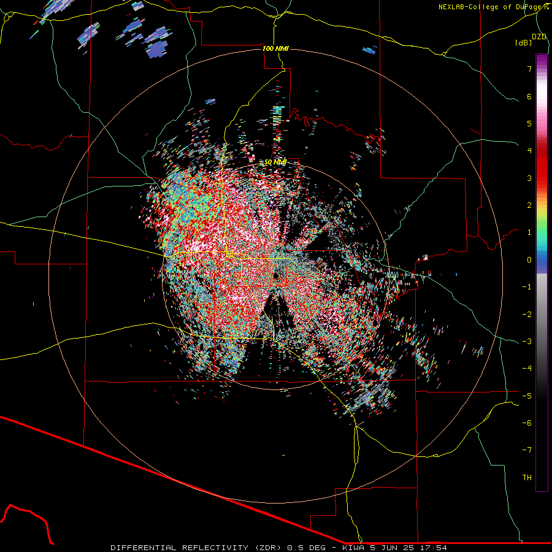
Task: Click the 5 dB value on color scale
Action: coord(529,123)
